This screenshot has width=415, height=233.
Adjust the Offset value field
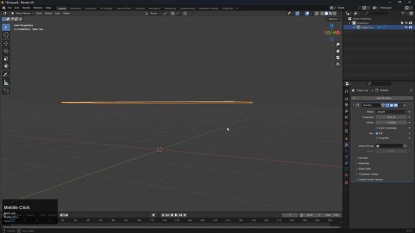coord(391,122)
